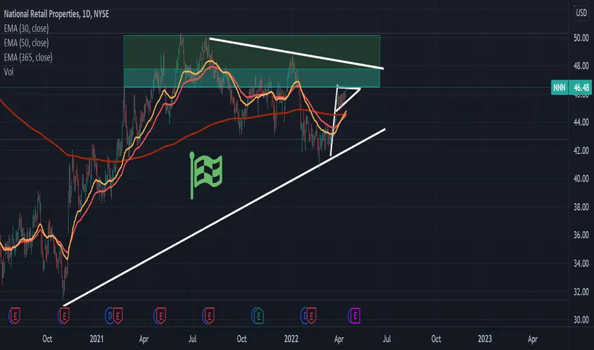The width and height of the screenshot is (594, 350).
Task: Click the 50.00 price scale label
Action: click(x=581, y=38)
